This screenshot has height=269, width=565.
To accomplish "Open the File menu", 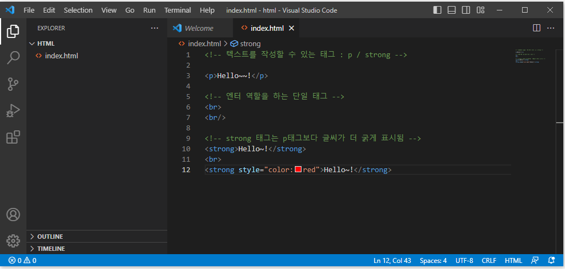I will (x=29, y=10).
